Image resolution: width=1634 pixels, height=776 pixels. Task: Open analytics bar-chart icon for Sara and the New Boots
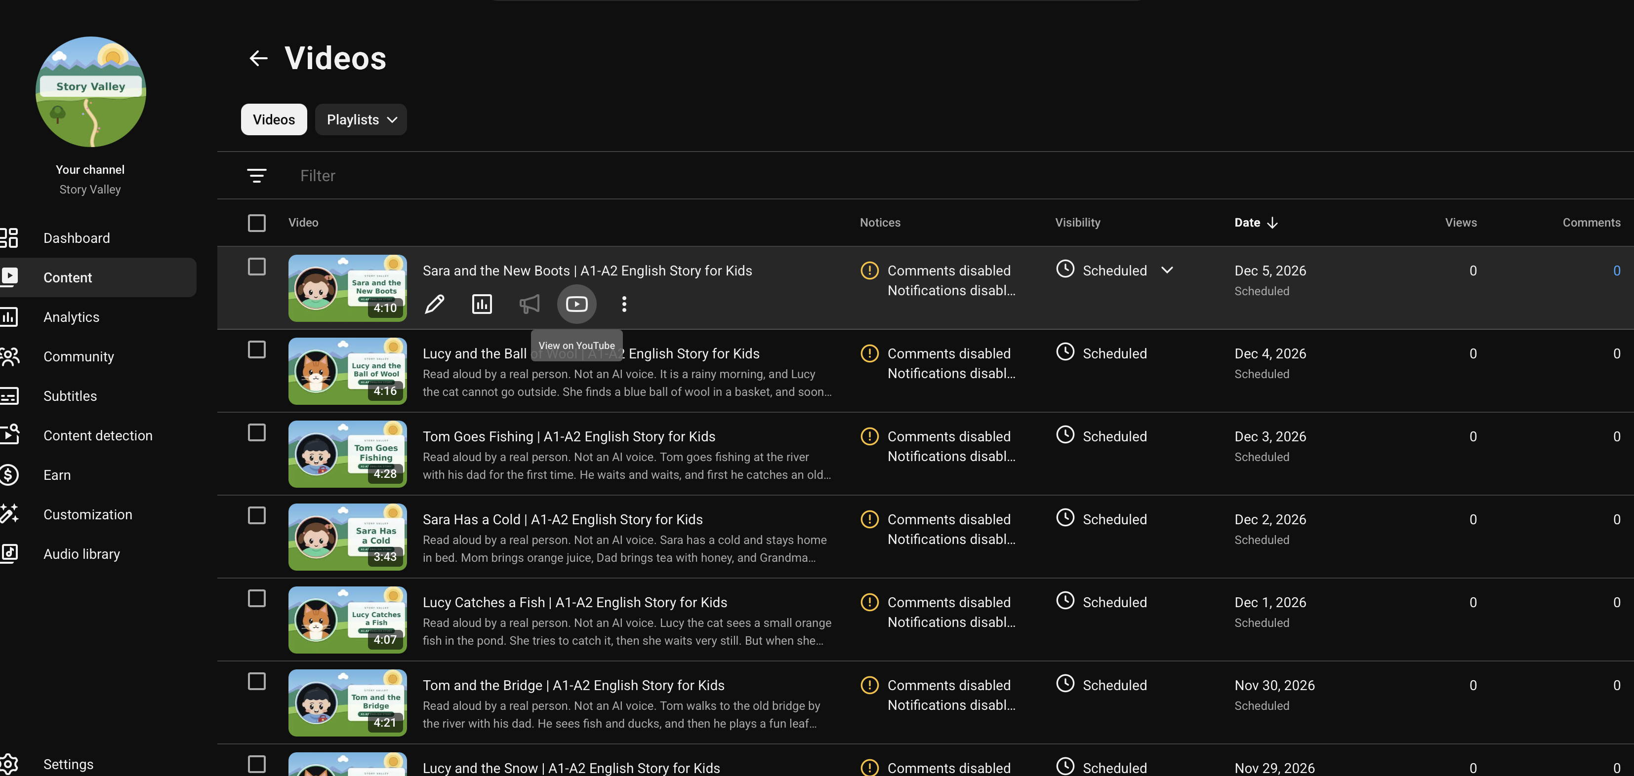(482, 304)
